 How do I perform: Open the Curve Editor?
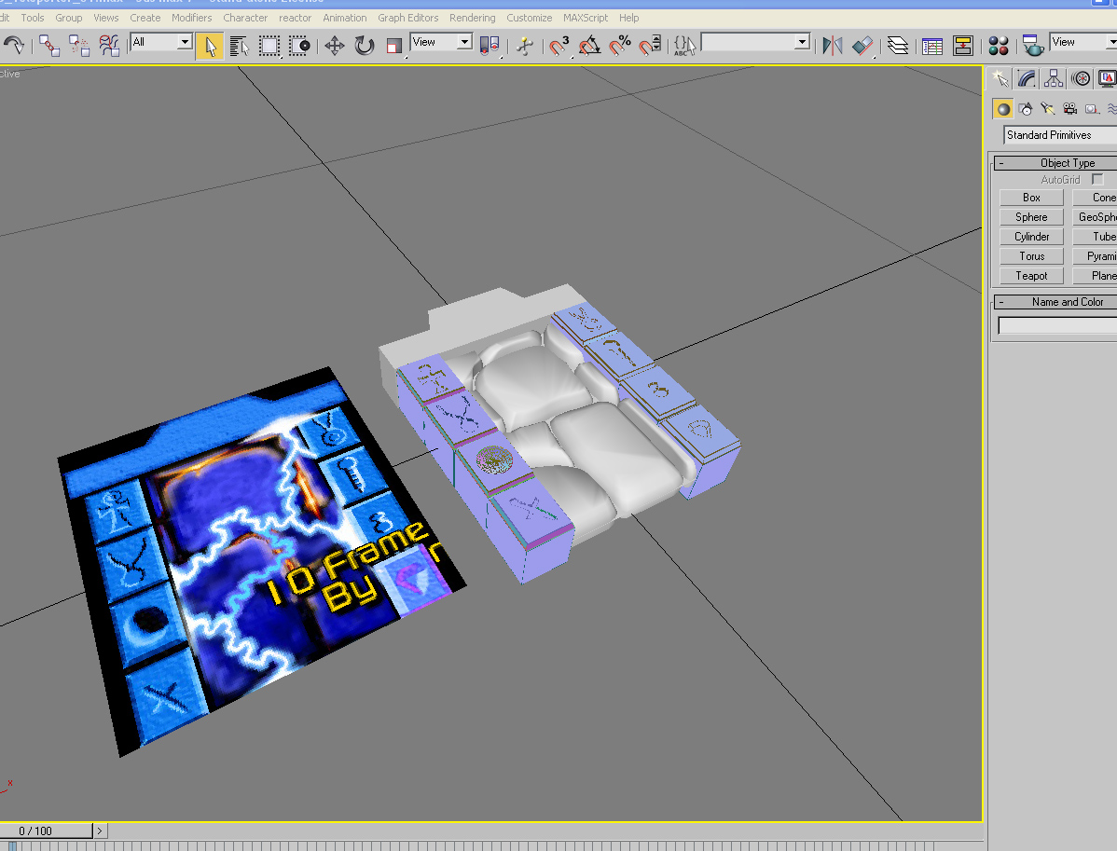click(x=932, y=47)
